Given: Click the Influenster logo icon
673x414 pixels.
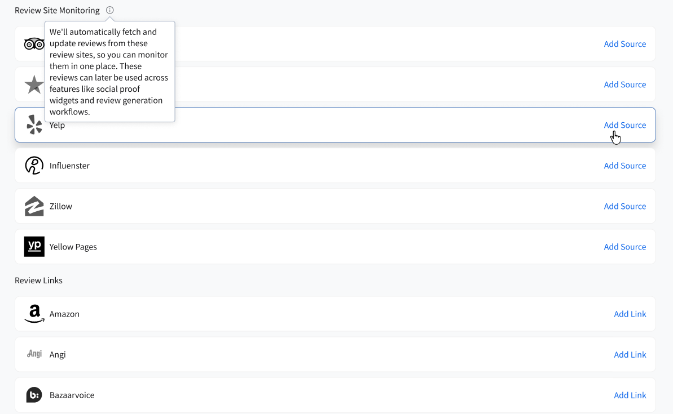Looking at the screenshot, I should click(x=34, y=166).
